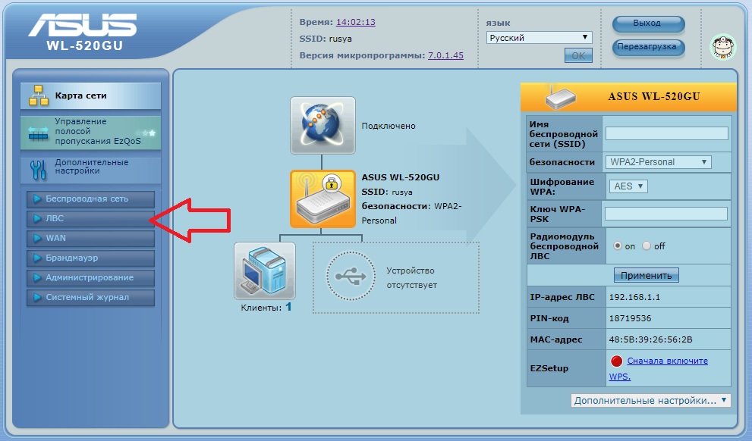
Task: Click the SSID: rusya header text
Action: (326, 39)
